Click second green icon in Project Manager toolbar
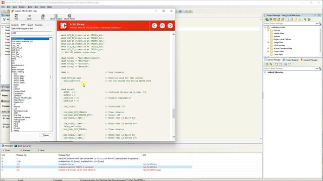323x181 pixels. pos(271,20)
